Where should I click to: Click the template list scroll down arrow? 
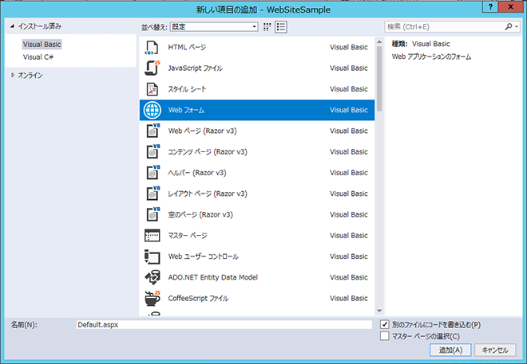[x=379, y=311]
